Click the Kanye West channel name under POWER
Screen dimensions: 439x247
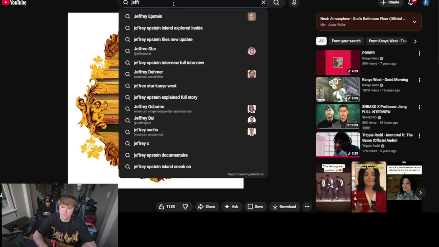click(x=370, y=58)
